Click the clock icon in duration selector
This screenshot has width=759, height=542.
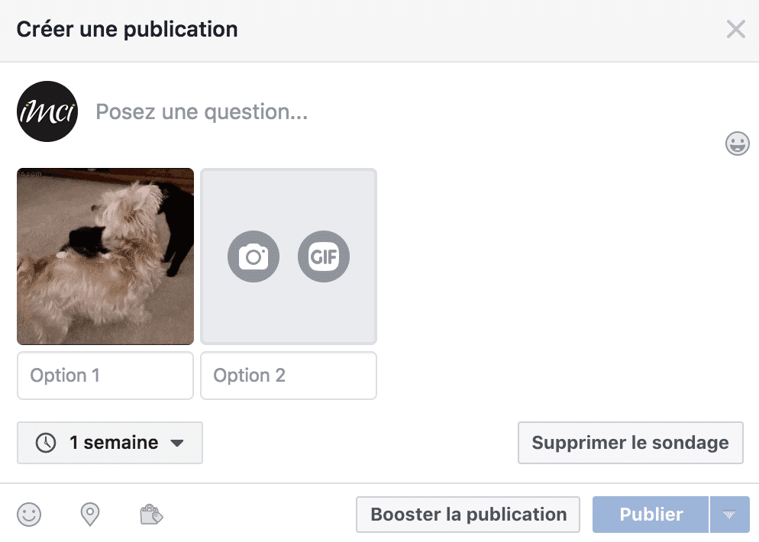coord(46,443)
